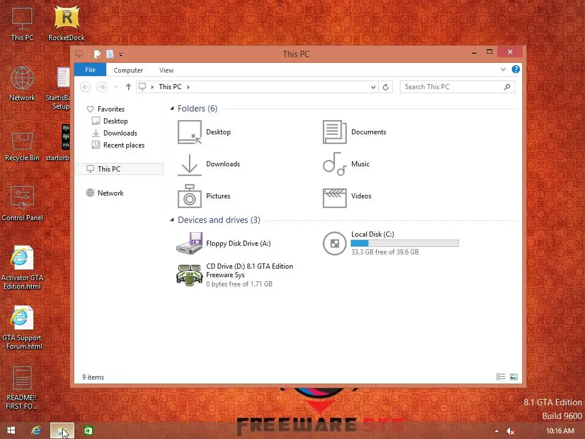Select the Local Disk (C:) drive icon

(x=334, y=244)
